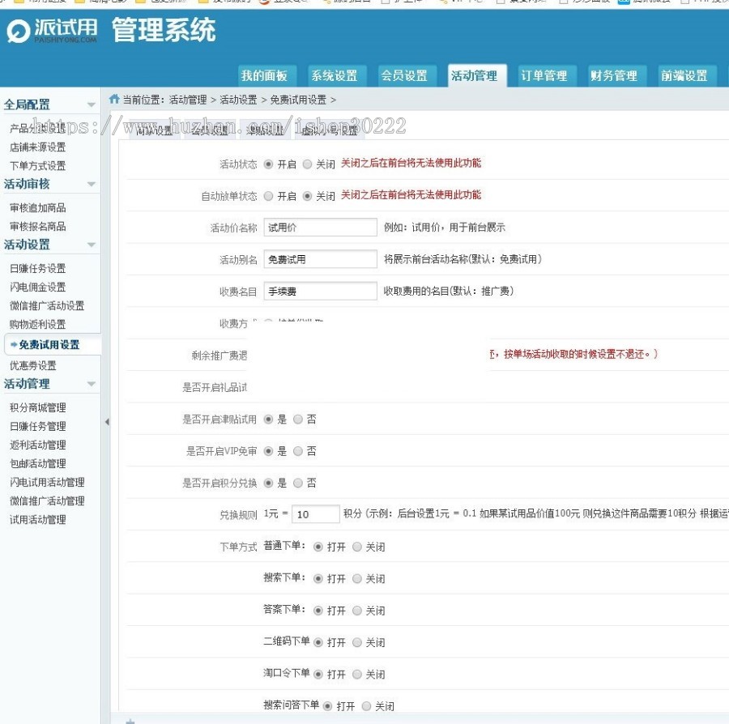The image size is (729, 724).
Task: Click the sidebar collapse arrow handle
Action: pyautogui.click(x=105, y=419)
